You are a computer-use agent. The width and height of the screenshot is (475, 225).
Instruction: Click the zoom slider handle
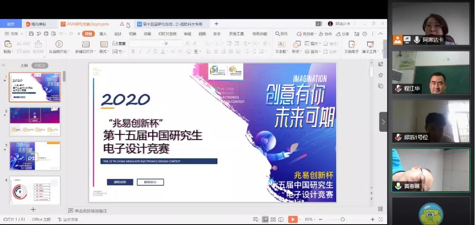click(343, 220)
